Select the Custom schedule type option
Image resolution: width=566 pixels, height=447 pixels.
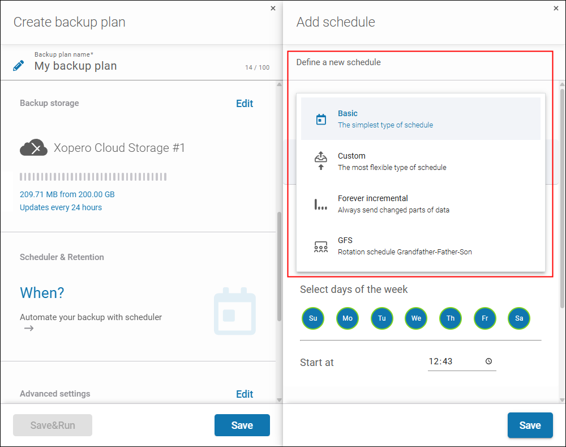click(421, 161)
